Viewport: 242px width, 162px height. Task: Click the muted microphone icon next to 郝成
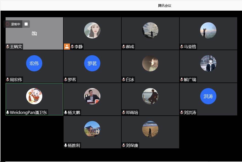(x=124, y=47)
